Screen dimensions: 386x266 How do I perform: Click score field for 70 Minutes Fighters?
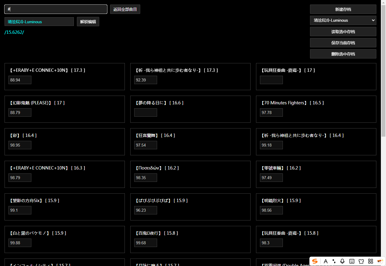pyautogui.click(x=271, y=112)
